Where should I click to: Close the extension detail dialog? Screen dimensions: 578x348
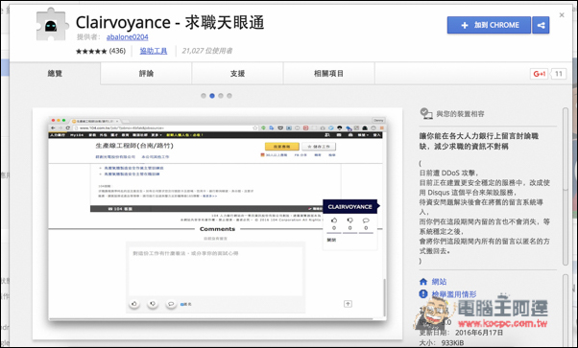(562, 15)
